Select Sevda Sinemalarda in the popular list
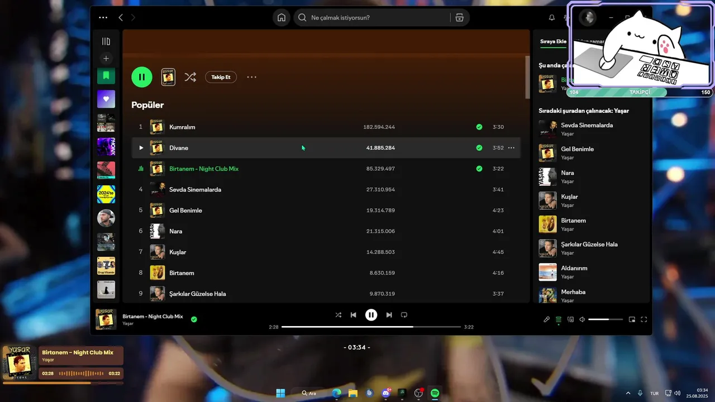 tap(195, 190)
